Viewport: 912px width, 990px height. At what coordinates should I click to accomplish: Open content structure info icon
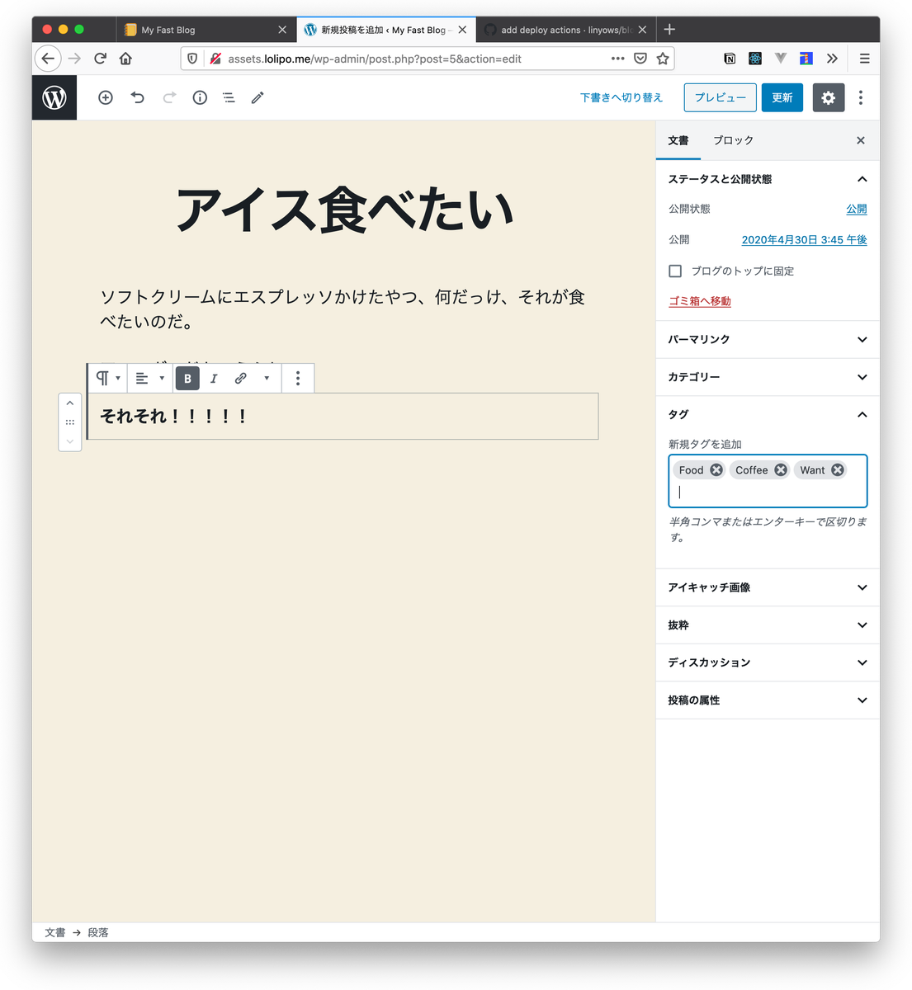(x=200, y=97)
